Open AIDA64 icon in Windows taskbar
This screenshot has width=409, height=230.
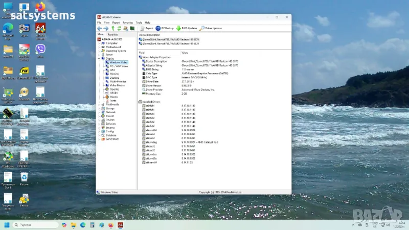point(121,225)
